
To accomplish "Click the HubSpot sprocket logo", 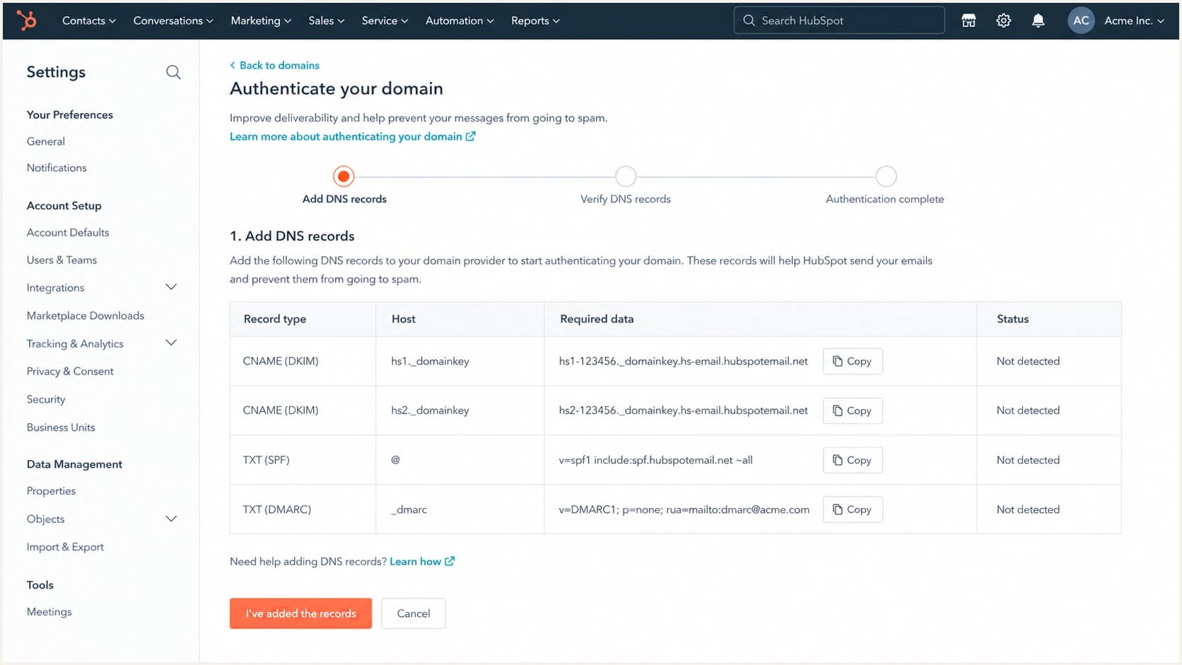I will coord(26,20).
